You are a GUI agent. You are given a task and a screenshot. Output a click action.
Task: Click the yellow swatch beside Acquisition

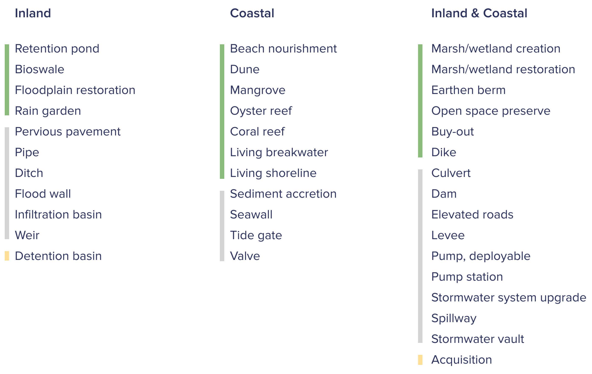pyautogui.click(x=420, y=360)
